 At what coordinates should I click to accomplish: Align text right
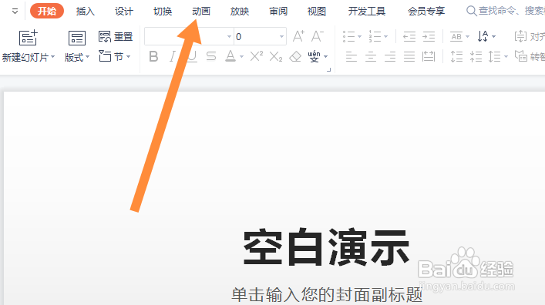pos(390,56)
